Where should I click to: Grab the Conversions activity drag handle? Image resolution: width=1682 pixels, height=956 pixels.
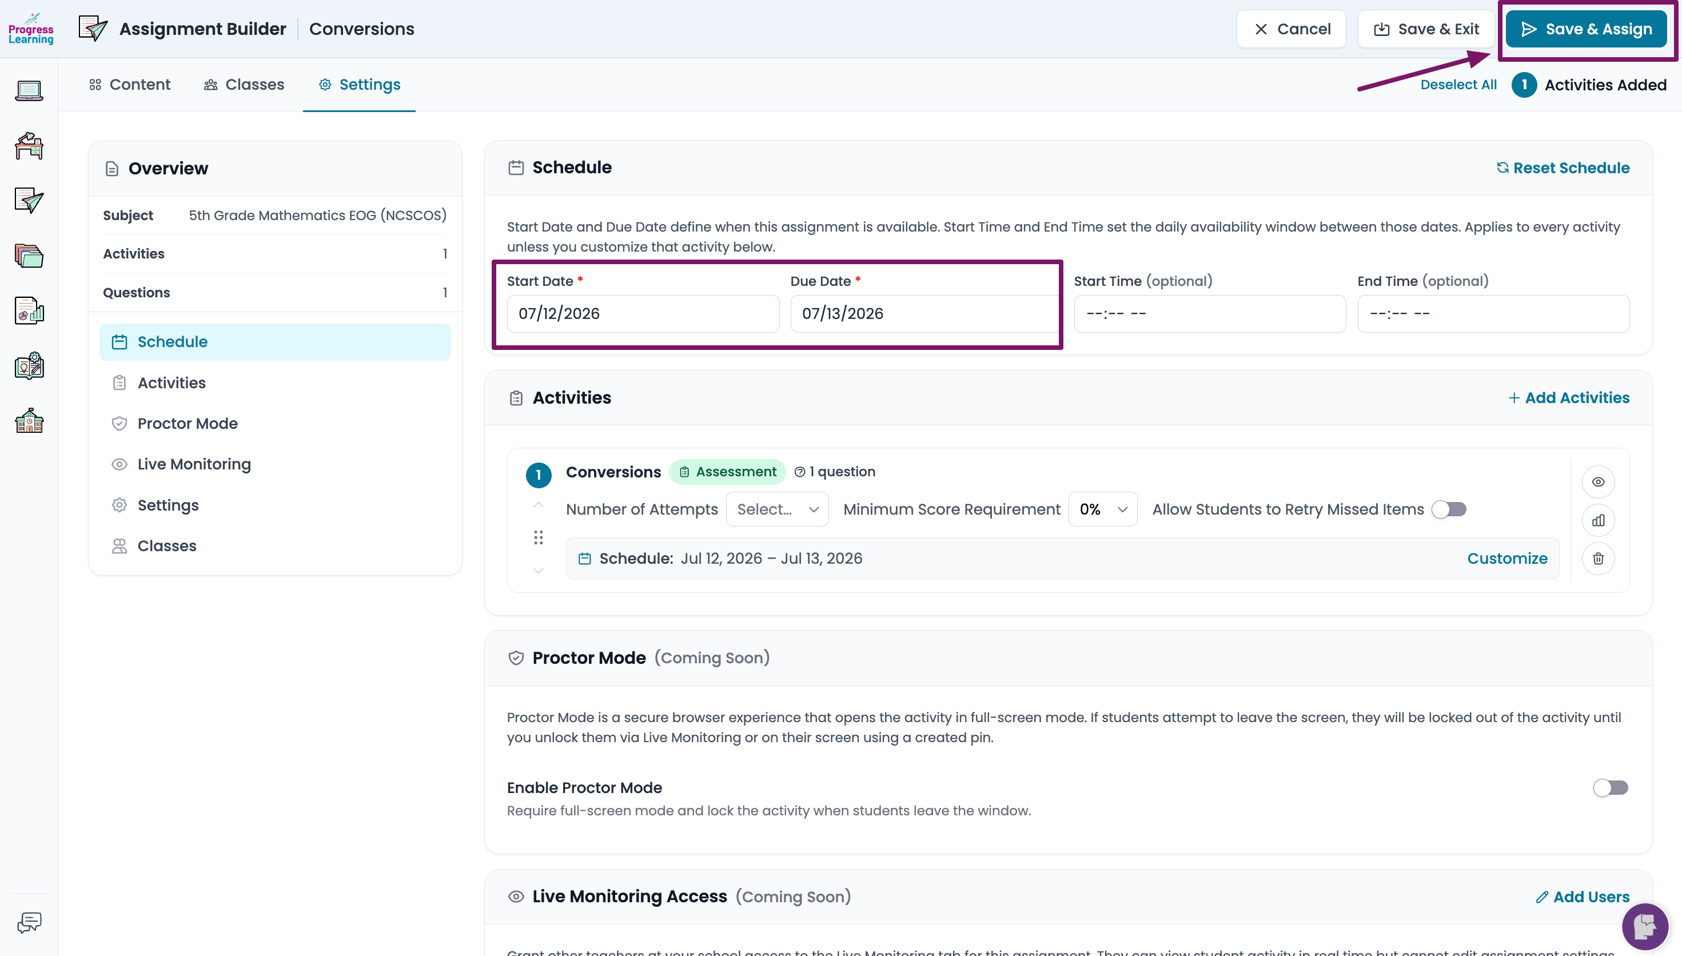539,537
